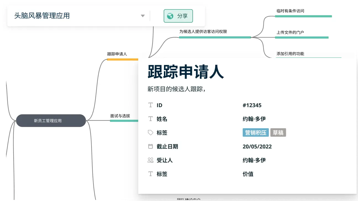Click the tag icon beside 标签
The image size is (358, 201).
[x=150, y=133]
